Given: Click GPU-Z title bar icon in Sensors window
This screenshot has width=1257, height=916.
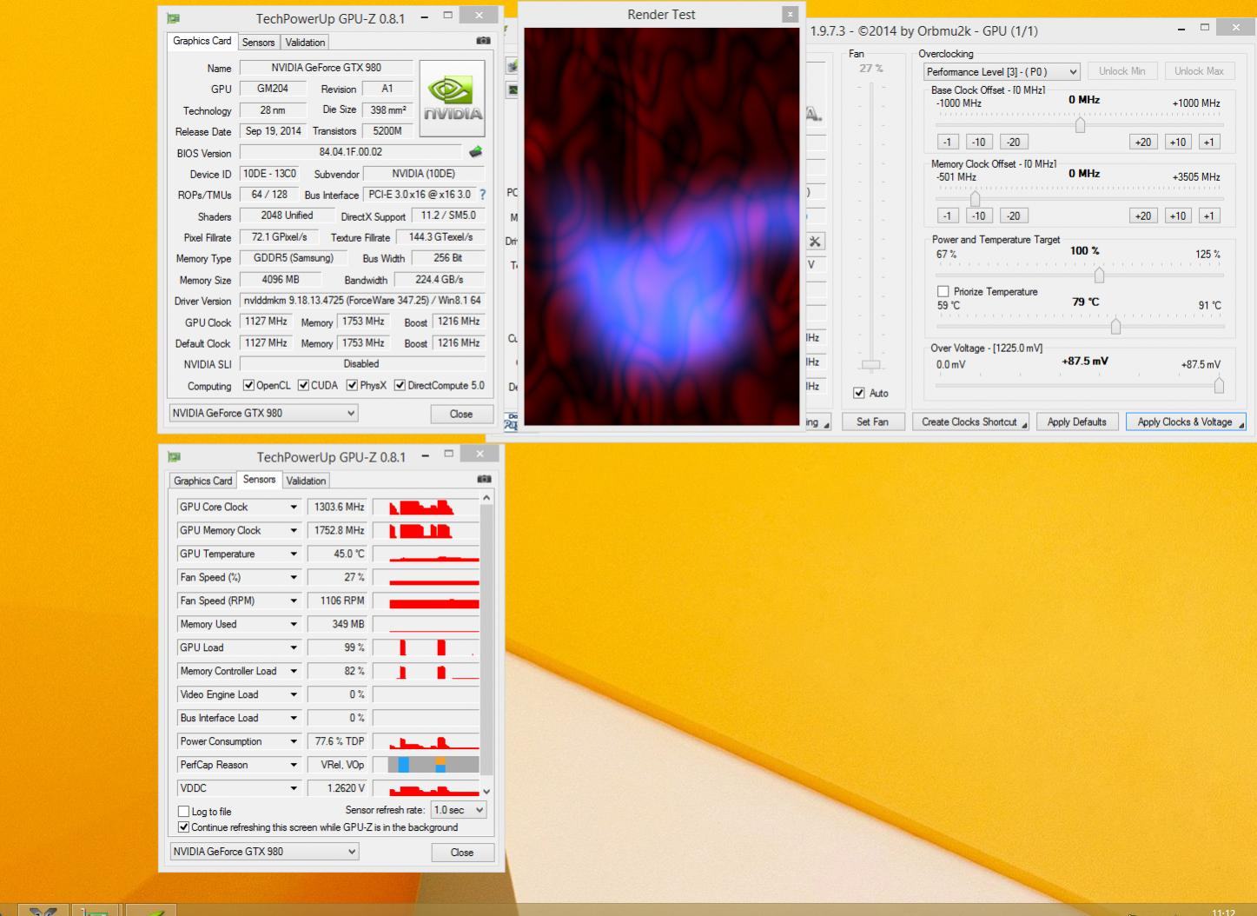Looking at the screenshot, I should [174, 456].
